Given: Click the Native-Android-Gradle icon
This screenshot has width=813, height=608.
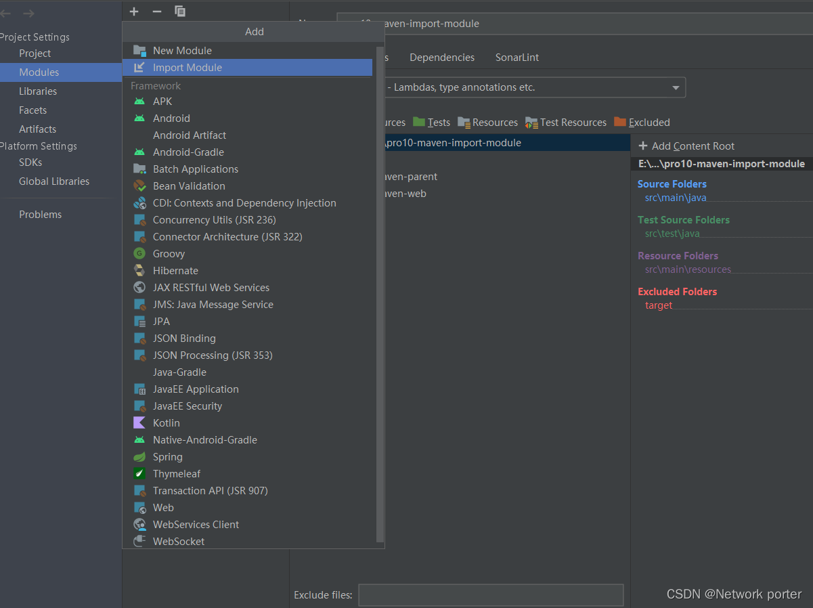Looking at the screenshot, I should (x=139, y=440).
